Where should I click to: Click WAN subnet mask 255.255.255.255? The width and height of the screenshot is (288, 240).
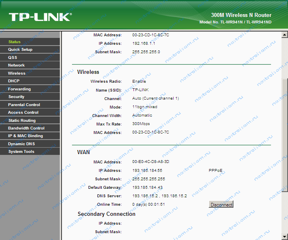pos(148,179)
